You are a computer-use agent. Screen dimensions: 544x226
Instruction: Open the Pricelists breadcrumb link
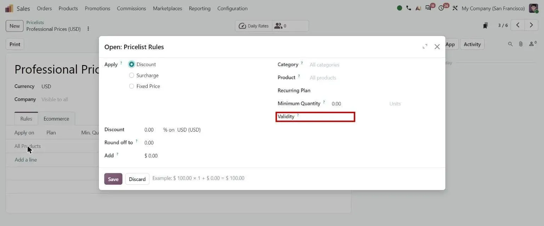pyautogui.click(x=35, y=22)
